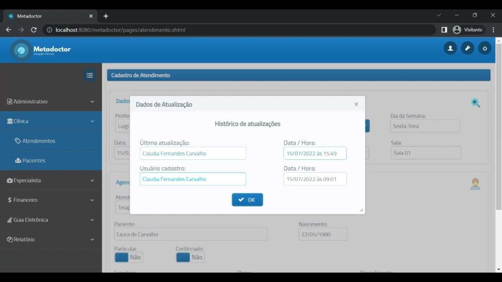Click the 15/07/2022 às 09:01 field
Viewport: 502px width, 282px height.
click(x=315, y=179)
